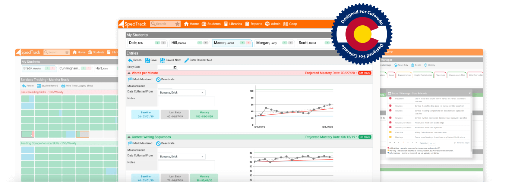Select student Hill, Carlos
The width and height of the screenshot is (509, 182).
pos(190,43)
